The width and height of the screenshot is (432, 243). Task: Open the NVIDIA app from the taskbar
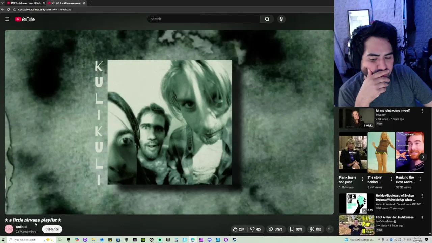click(x=143, y=240)
